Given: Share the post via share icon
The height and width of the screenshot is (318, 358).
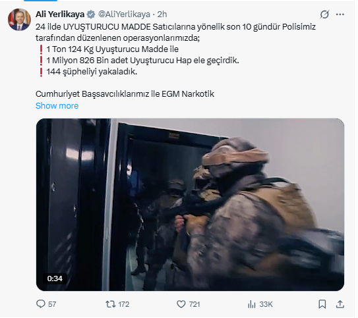Looking at the screenshot, I should click(x=340, y=304).
